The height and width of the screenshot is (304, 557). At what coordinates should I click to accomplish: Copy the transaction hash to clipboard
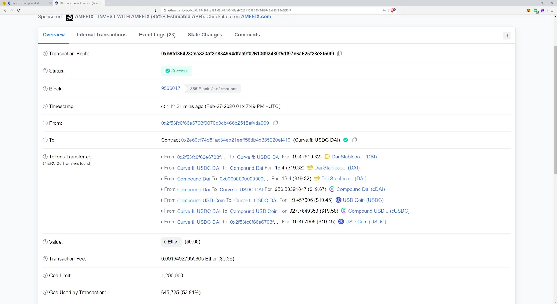tap(339, 54)
